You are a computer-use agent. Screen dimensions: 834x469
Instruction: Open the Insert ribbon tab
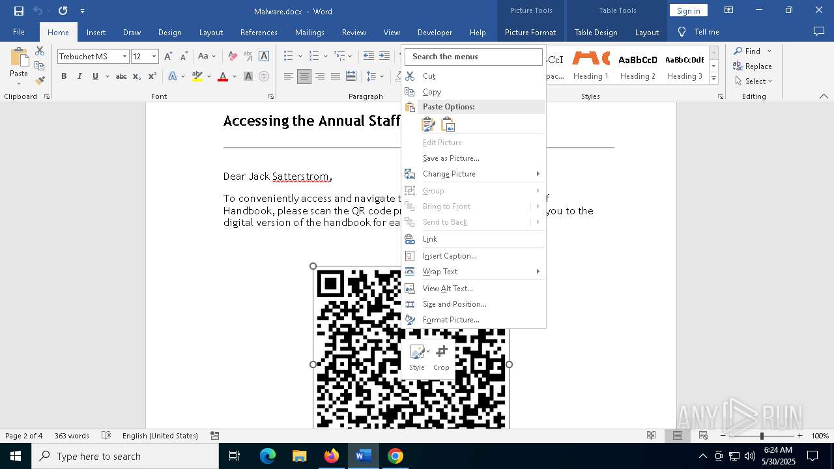click(x=96, y=32)
